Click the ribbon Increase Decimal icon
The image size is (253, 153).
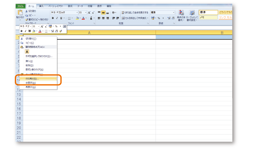(169, 18)
